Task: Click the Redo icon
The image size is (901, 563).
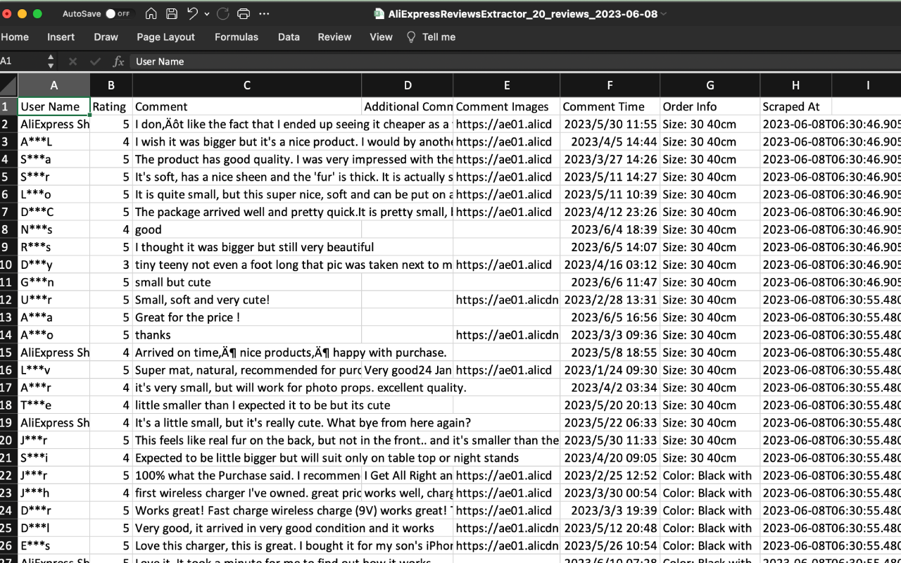Action: 222,13
